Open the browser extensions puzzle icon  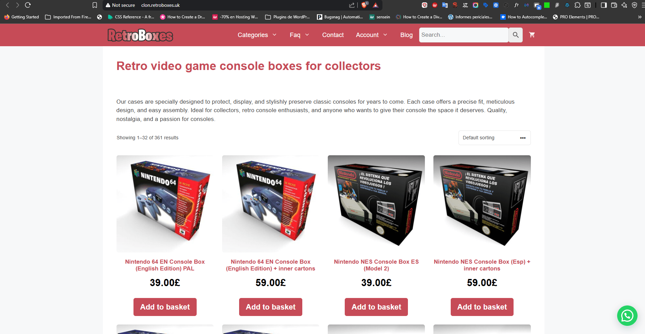tap(577, 5)
